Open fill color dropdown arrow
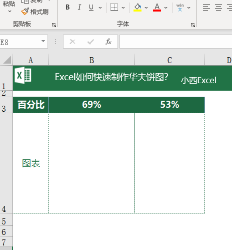 click(x=146, y=8)
